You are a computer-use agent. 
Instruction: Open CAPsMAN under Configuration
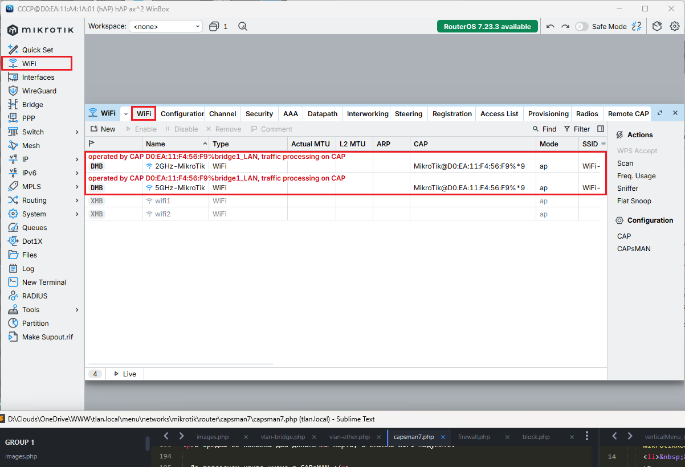tap(634, 249)
